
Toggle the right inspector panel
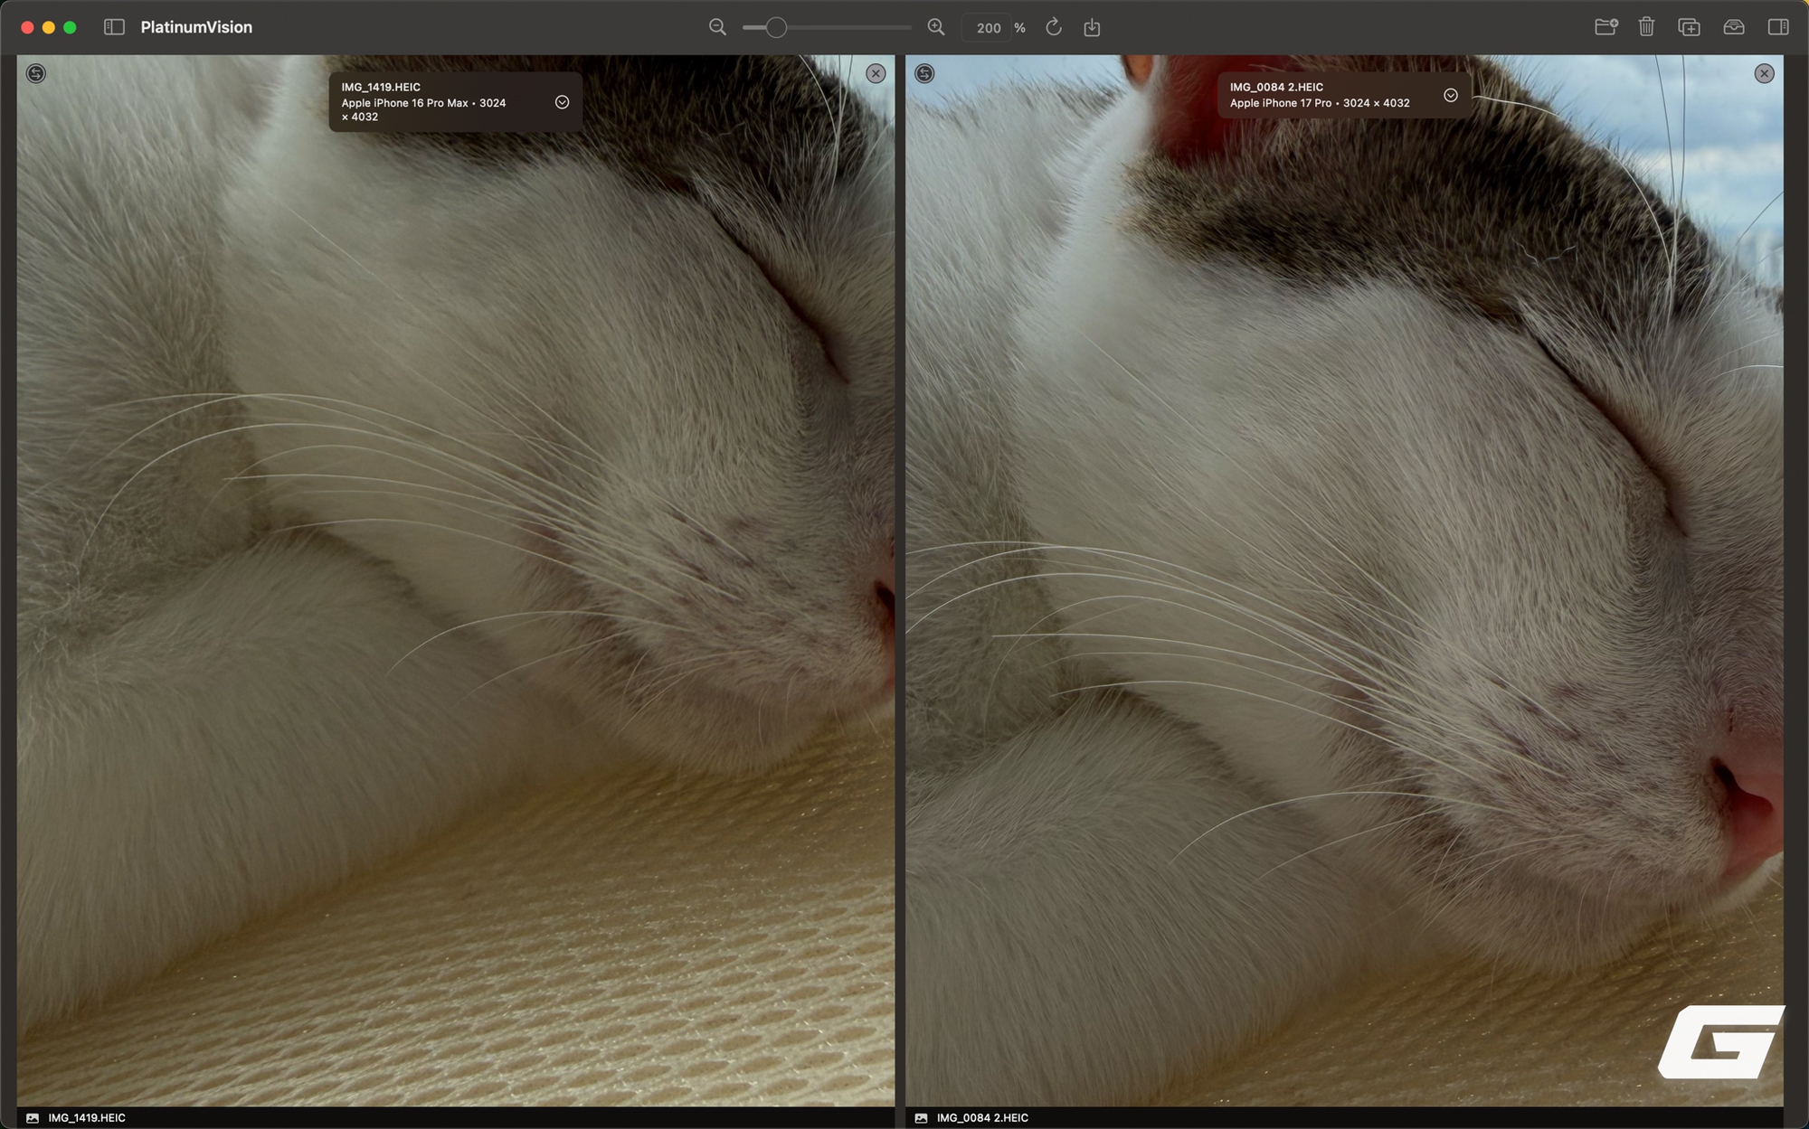tap(1777, 27)
